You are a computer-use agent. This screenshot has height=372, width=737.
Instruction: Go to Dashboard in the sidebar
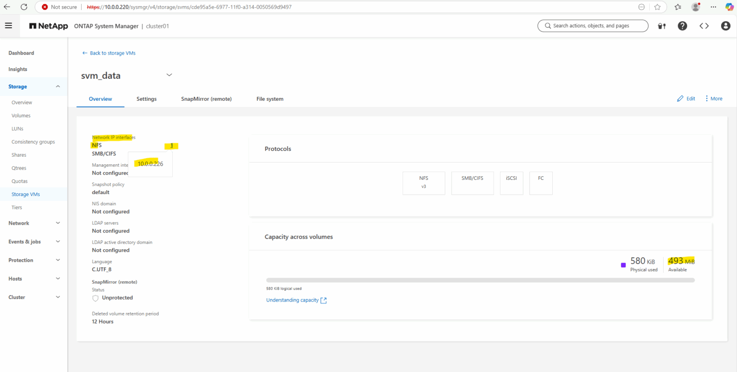pos(21,53)
